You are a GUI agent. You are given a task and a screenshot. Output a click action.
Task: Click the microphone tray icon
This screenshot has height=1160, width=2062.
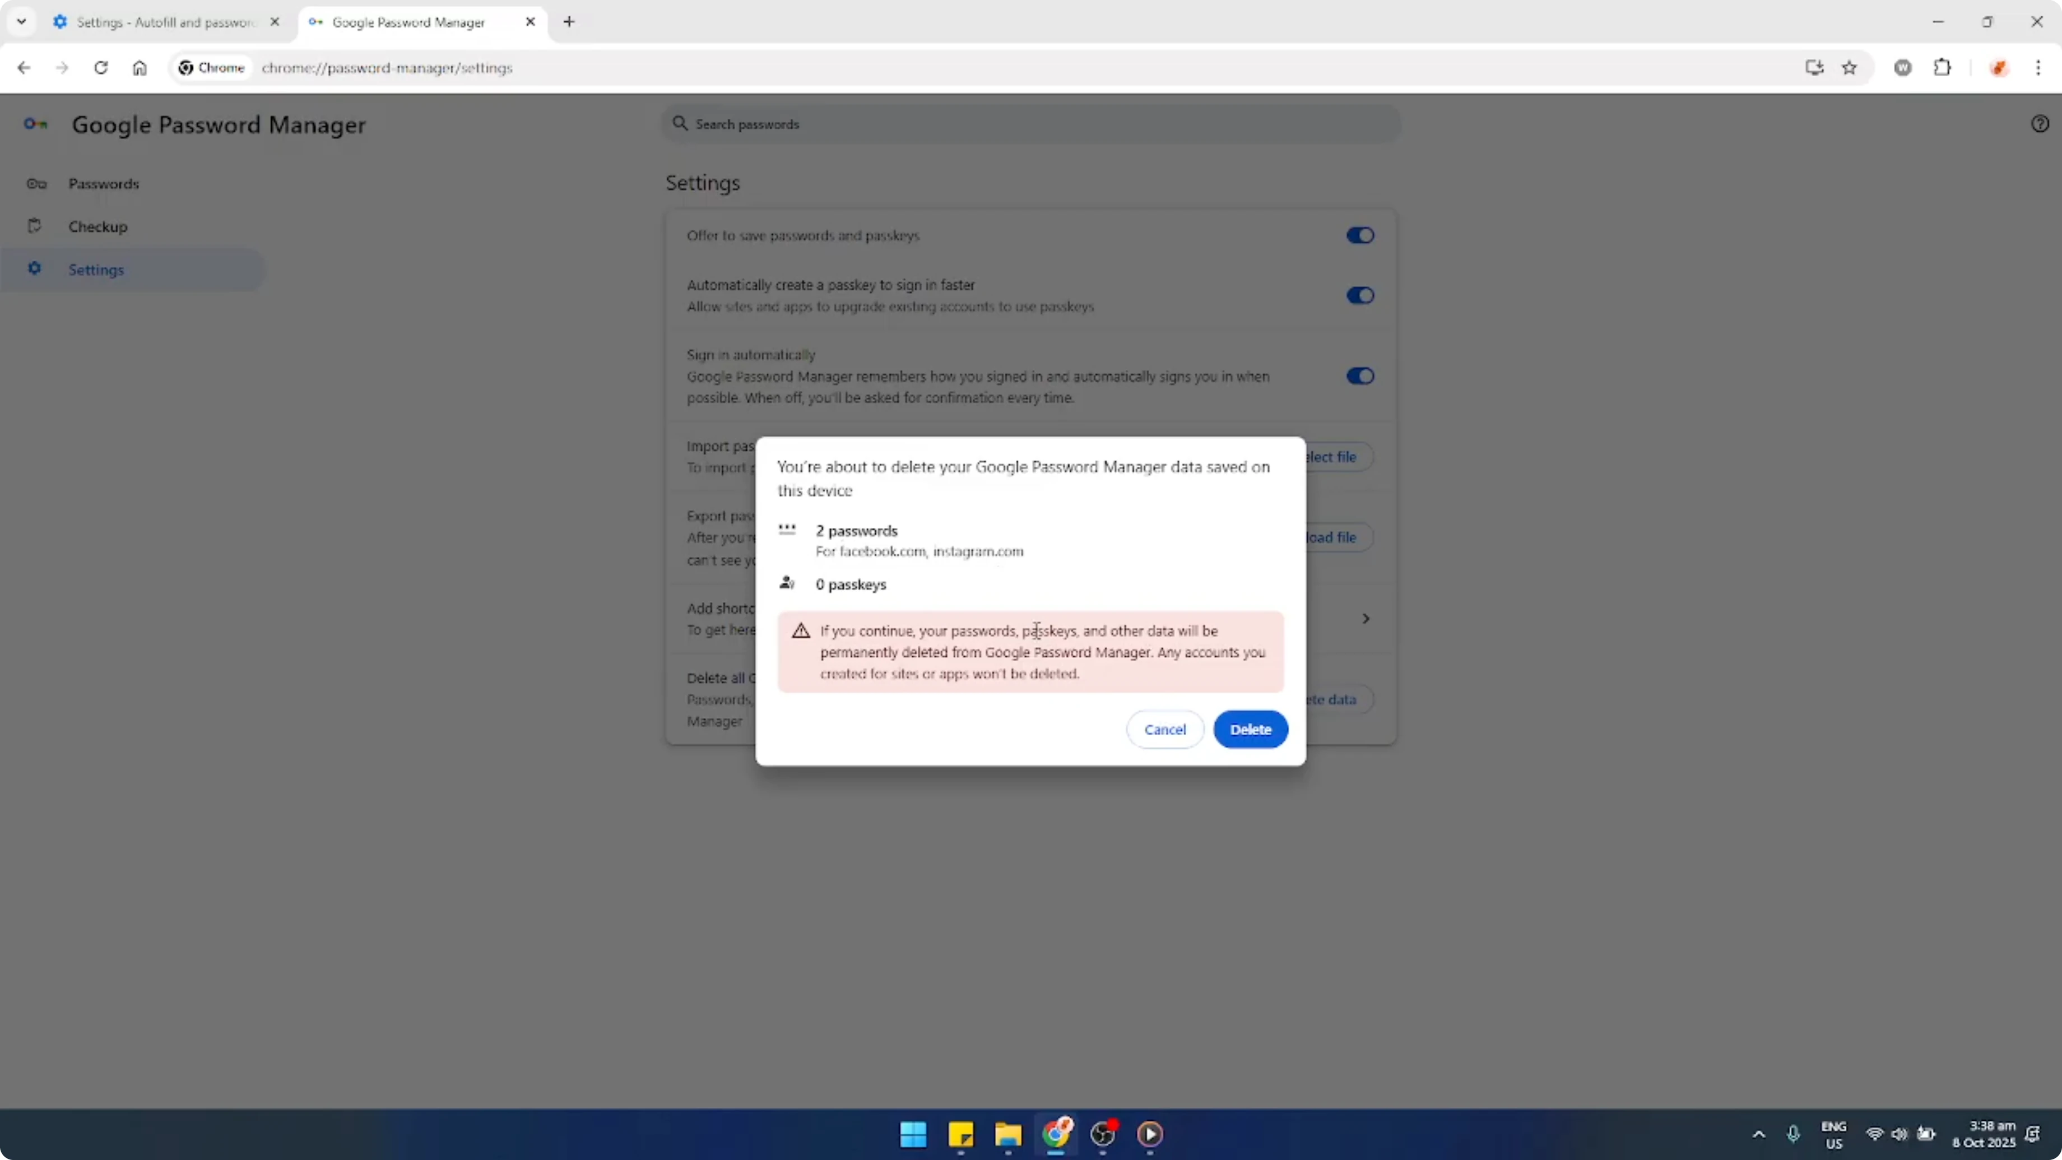(1793, 1134)
